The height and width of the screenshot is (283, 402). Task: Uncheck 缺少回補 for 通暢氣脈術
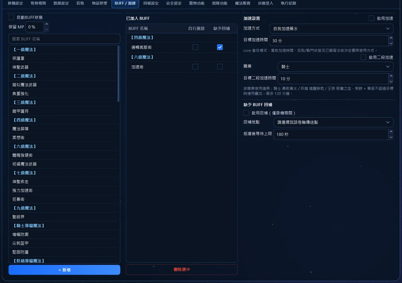click(220, 47)
